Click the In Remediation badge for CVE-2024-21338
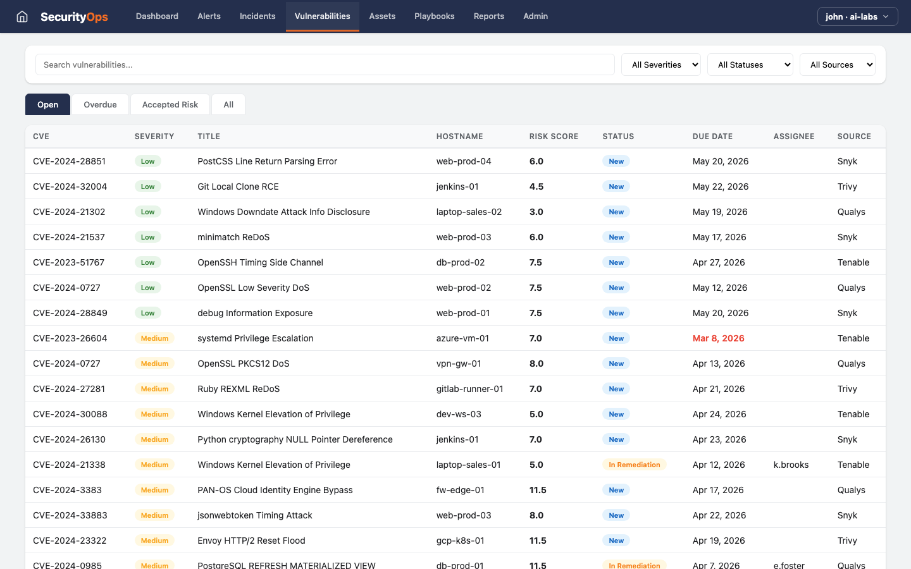Screen dimensions: 911x569 pyautogui.click(x=635, y=465)
